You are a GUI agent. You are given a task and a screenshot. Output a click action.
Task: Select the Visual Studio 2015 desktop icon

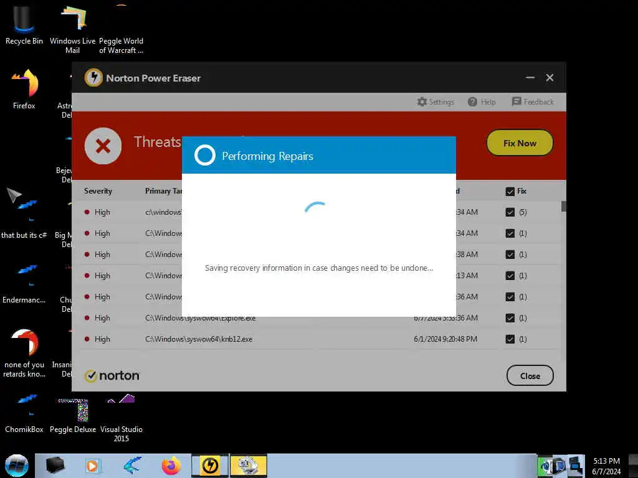(x=121, y=418)
